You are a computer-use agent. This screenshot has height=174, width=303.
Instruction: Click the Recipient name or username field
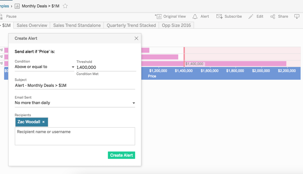[x=75, y=136]
